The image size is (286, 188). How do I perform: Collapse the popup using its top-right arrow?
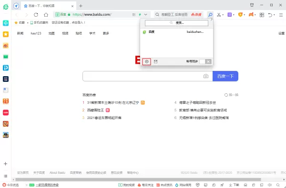point(211,19)
